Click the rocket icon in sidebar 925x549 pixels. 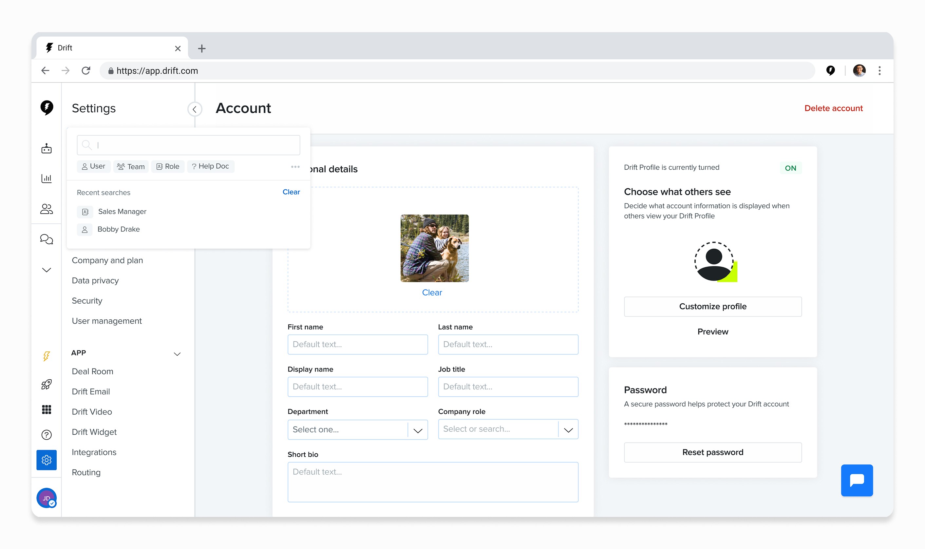(46, 384)
